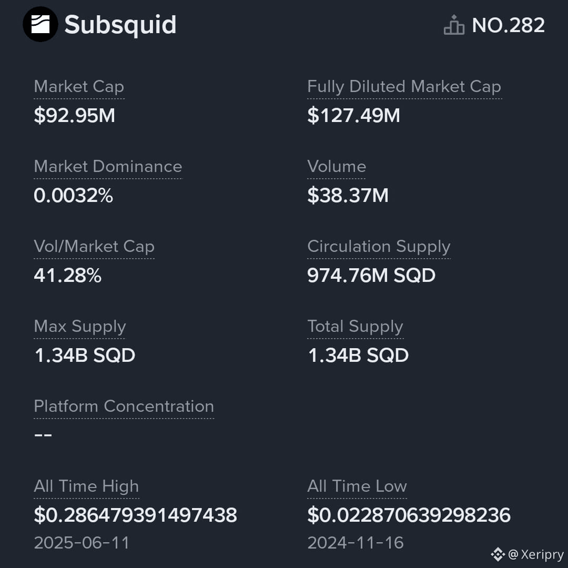This screenshot has width=568, height=568.
Task: Click the All Time Low label
Action: [x=357, y=486]
